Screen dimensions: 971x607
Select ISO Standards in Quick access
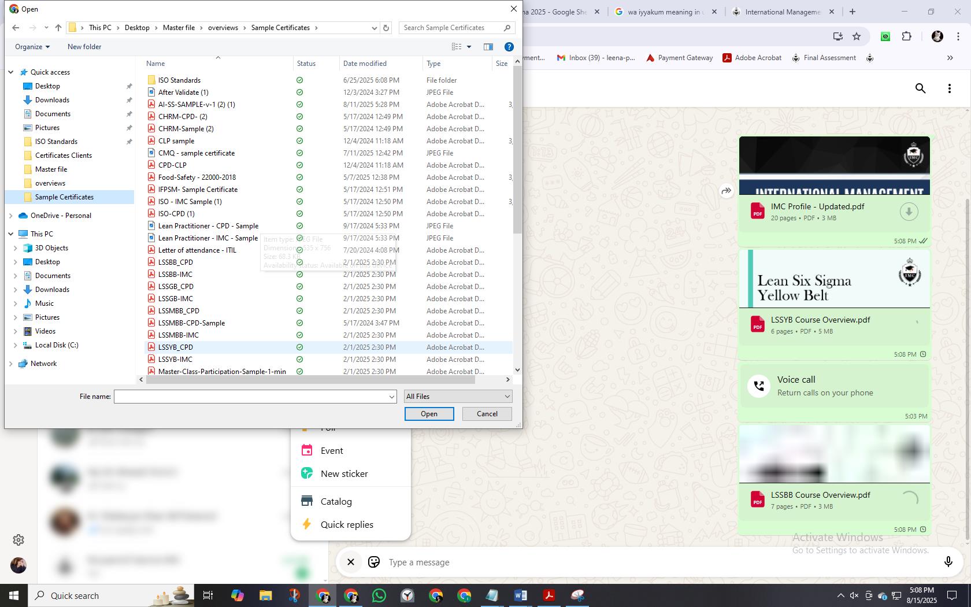[56, 142]
